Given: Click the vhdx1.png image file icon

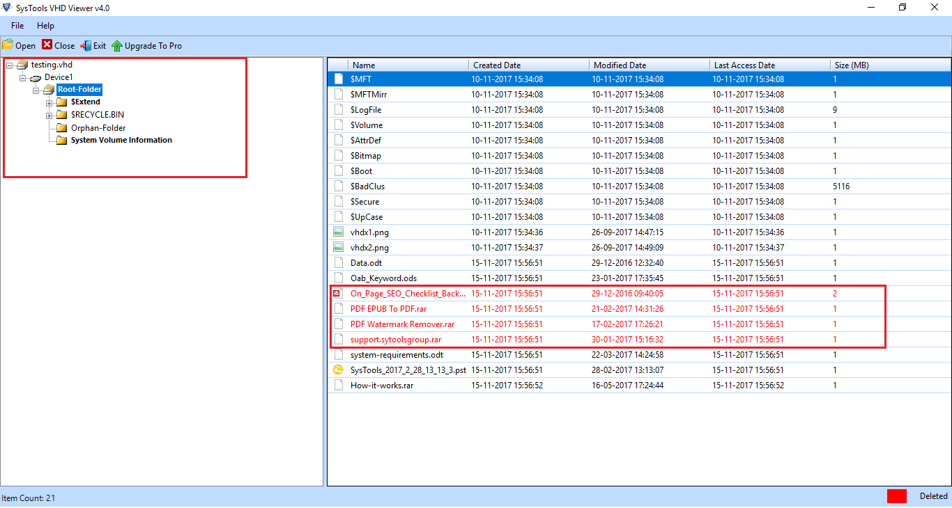Looking at the screenshot, I should click(x=339, y=232).
